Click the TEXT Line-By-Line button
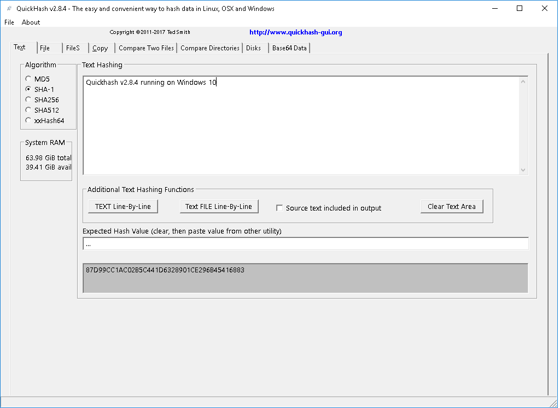This screenshot has height=408, width=560. coord(122,206)
